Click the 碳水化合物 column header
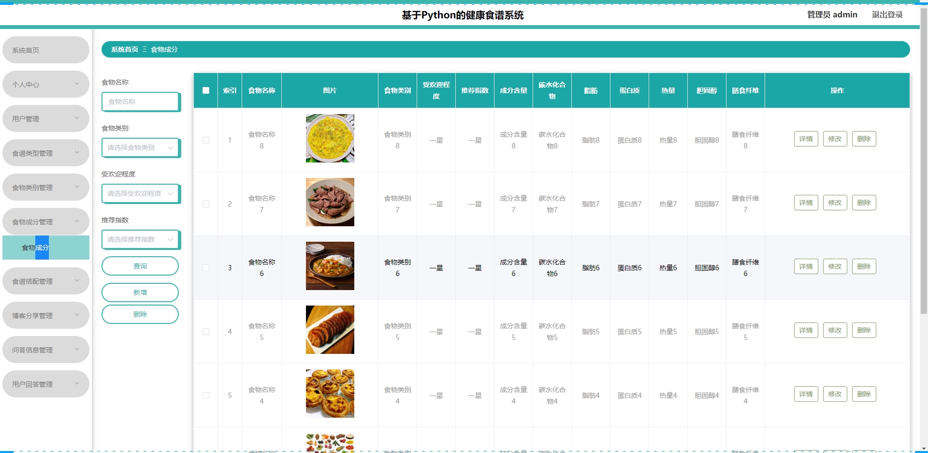 click(x=552, y=90)
